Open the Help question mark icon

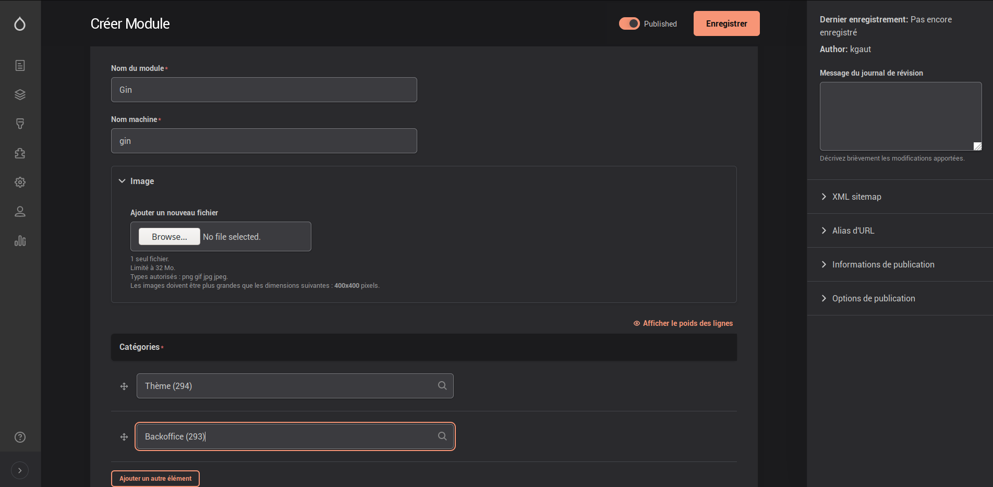(20, 437)
